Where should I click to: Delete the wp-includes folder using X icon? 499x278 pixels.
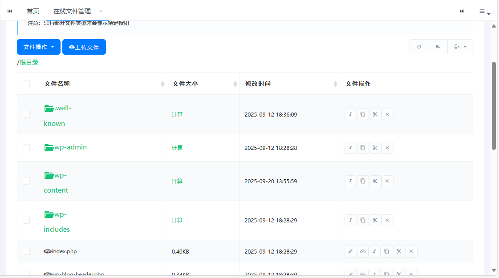pyautogui.click(x=387, y=220)
